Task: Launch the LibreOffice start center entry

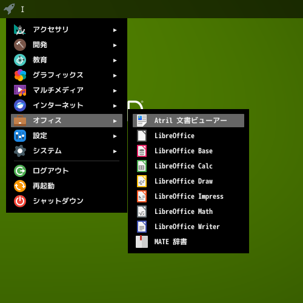Action: coord(188,136)
